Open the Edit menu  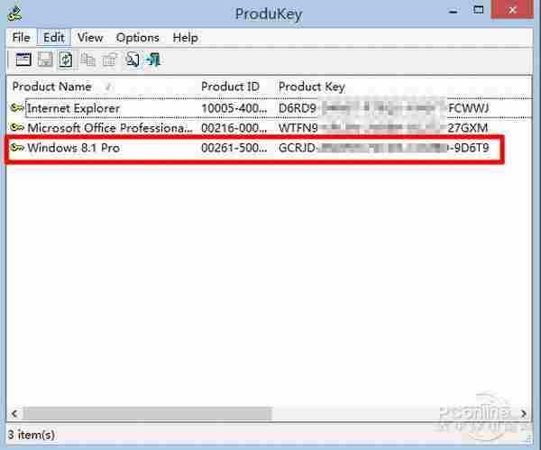(54, 38)
